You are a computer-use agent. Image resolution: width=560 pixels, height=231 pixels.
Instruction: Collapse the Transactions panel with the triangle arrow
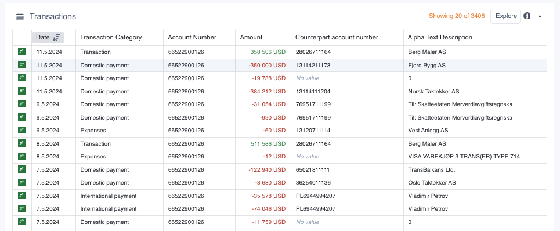pyautogui.click(x=540, y=16)
